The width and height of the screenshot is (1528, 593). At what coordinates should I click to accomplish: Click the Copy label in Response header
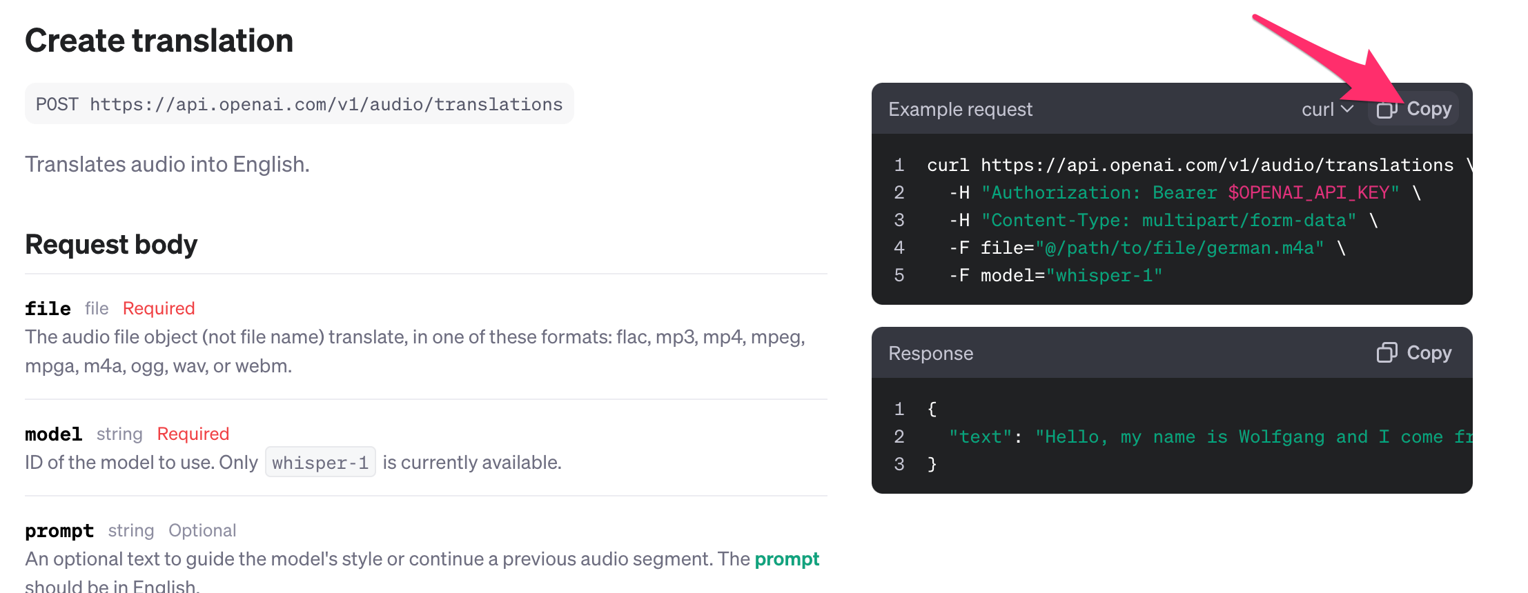1429,353
